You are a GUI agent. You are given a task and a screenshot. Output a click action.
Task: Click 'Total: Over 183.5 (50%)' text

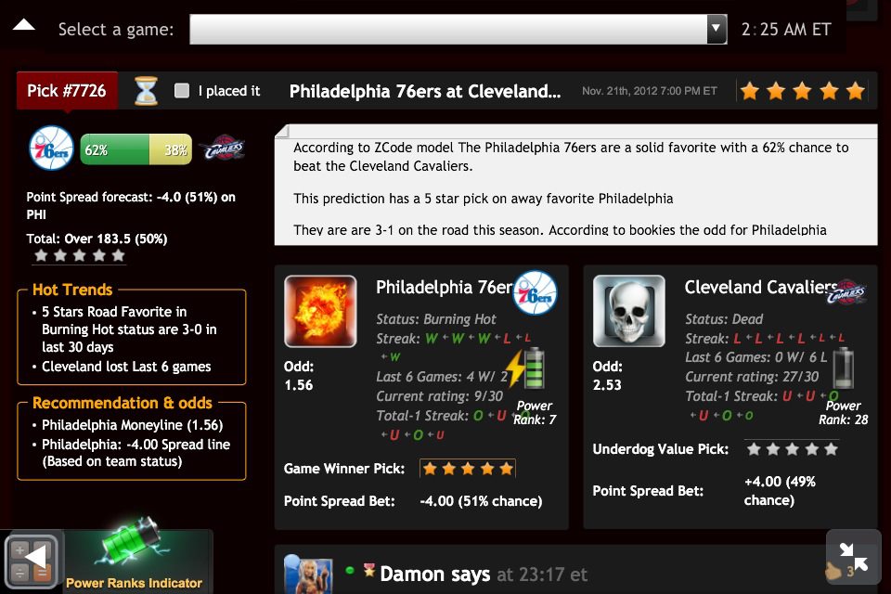pyautogui.click(x=97, y=239)
